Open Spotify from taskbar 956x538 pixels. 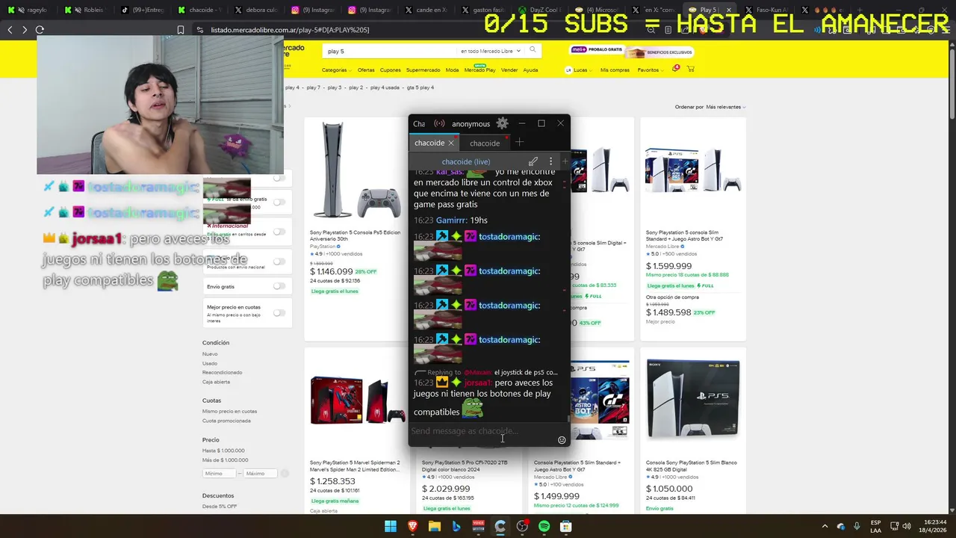tap(544, 526)
